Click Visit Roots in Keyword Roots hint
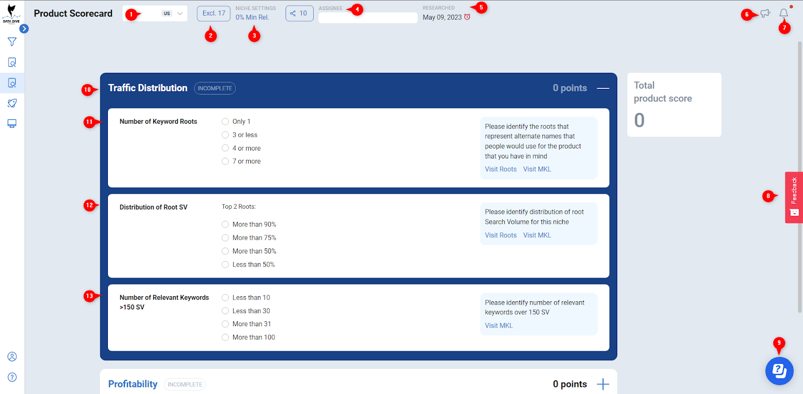Image resolution: width=803 pixels, height=394 pixels. tap(500, 169)
